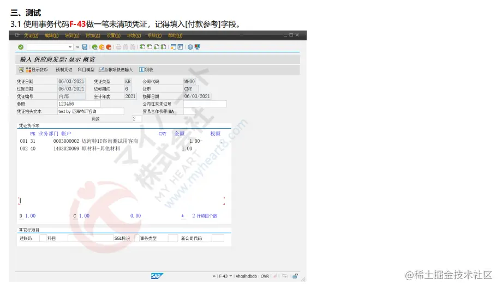
Task: Click the window menu icon left of 凭证(D)
Action: pos(17,35)
